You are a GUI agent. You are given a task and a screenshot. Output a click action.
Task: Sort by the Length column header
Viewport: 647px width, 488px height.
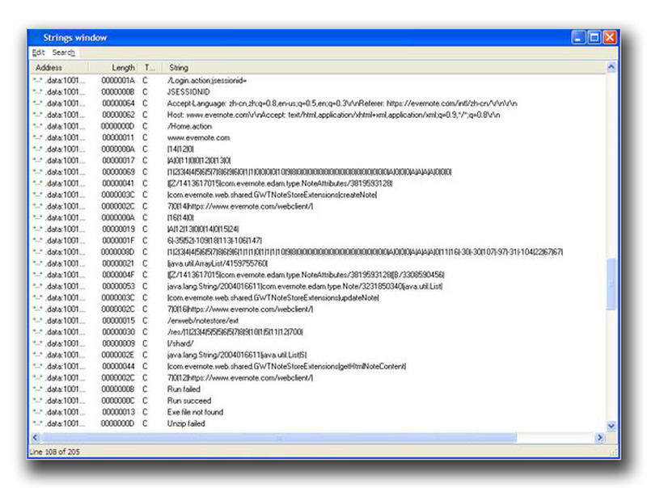[123, 68]
